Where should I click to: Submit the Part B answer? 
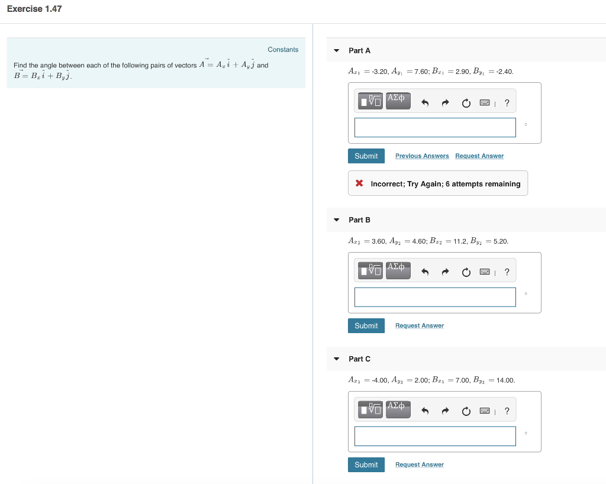(x=366, y=325)
